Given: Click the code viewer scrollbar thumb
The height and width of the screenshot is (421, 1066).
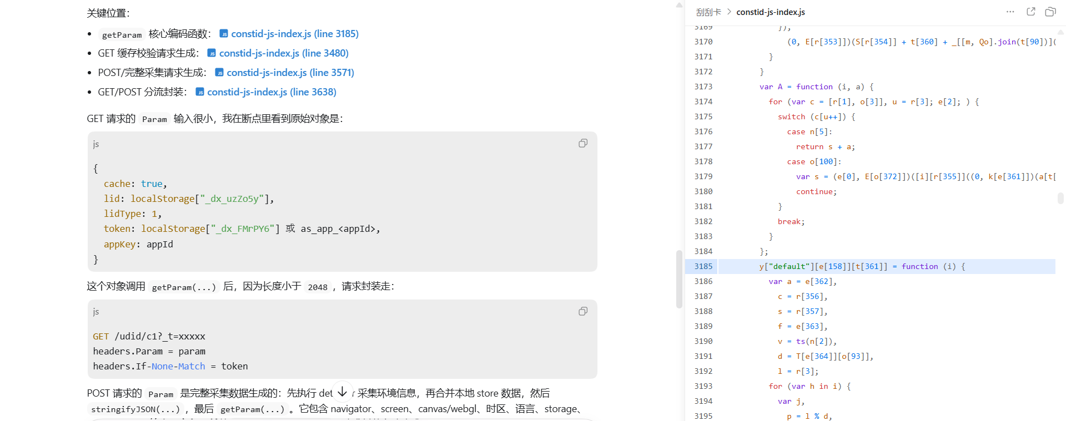Looking at the screenshot, I should click(x=1060, y=198).
